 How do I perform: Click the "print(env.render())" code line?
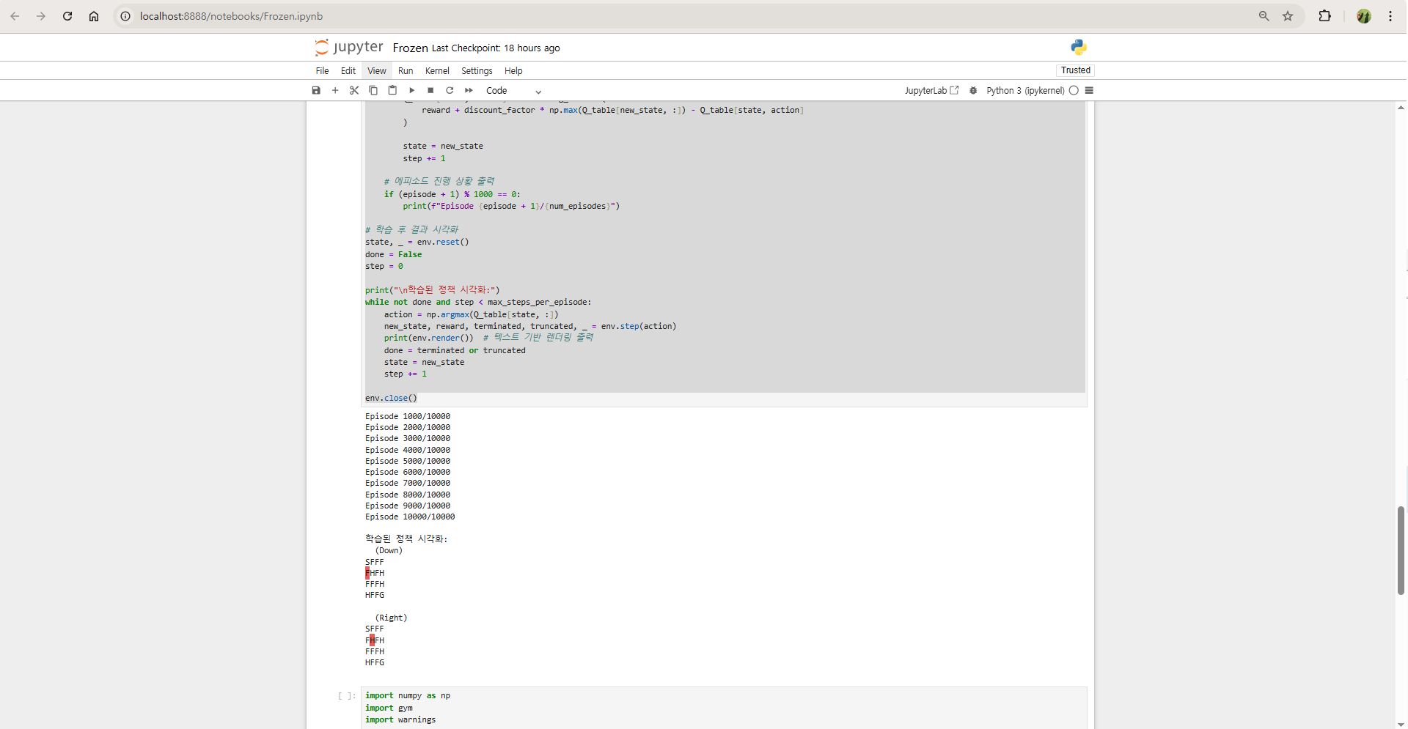[x=429, y=338]
